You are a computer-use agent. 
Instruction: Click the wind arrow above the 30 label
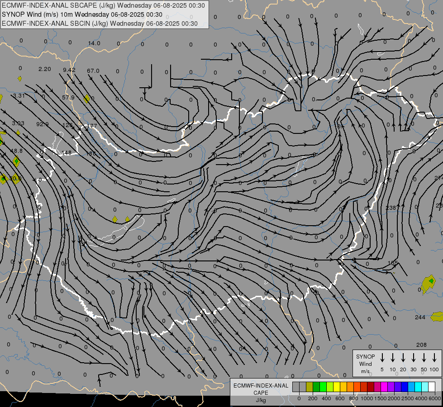pos(413,358)
